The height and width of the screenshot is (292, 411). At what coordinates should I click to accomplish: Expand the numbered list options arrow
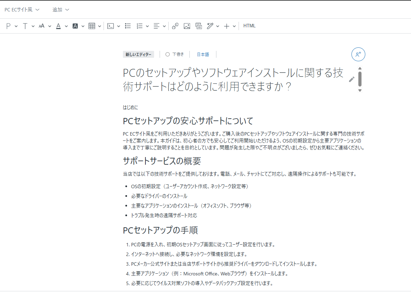pyautogui.click(x=148, y=26)
